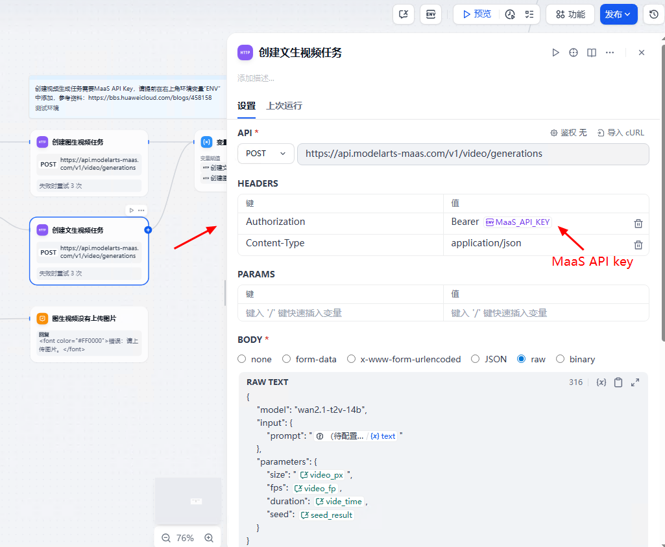Screen dimensions: 665x547
Task: Click the crosshair locate-node icon in panel header
Action: coord(574,52)
